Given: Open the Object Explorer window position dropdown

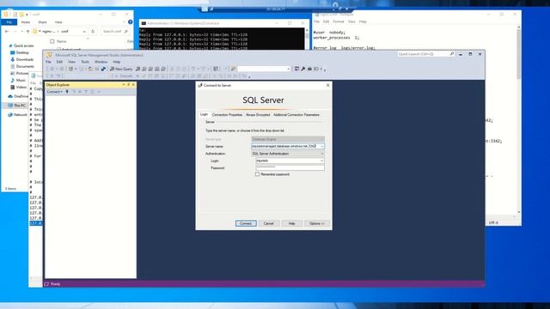Looking at the screenshot, I should [x=124, y=85].
